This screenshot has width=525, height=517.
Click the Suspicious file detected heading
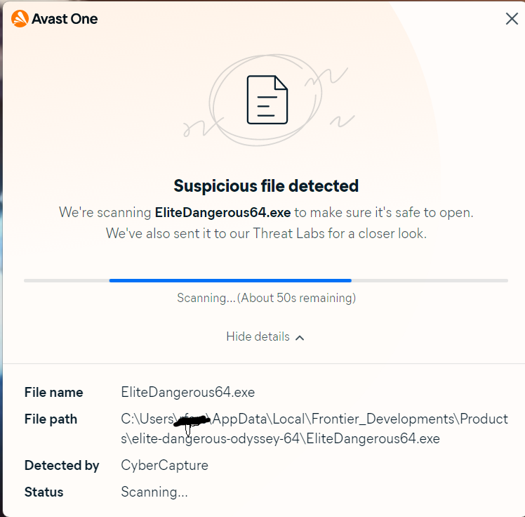[x=266, y=185]
